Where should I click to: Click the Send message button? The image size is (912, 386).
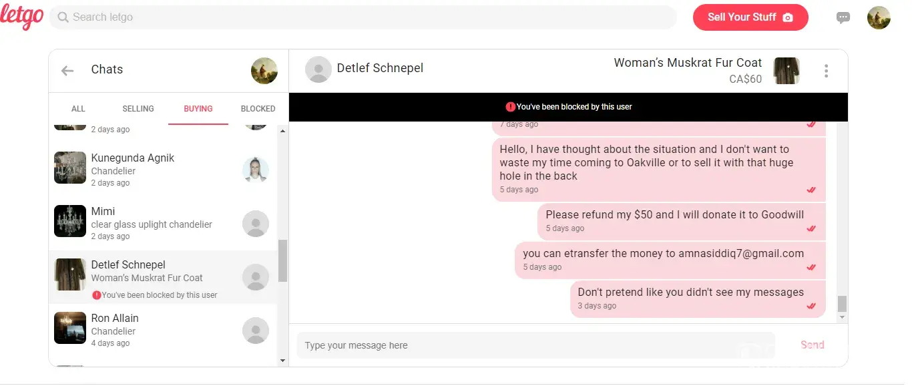[x=812, y=345]
